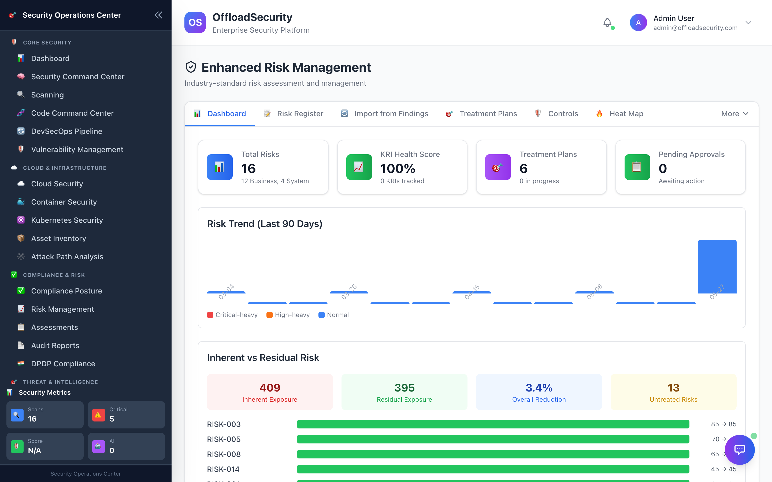
Task: Click Scanning magnifier icon
Action: [x=21, y=95]
